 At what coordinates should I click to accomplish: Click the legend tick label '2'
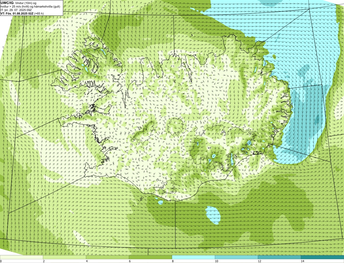tap(44, 261)
